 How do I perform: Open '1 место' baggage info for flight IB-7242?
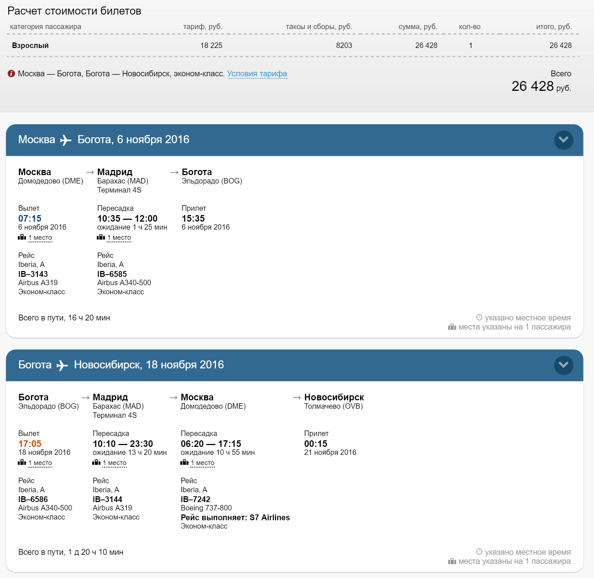(x=203, y=463)
